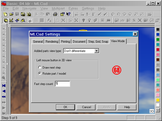The image size is (162, 121).
Task: Click the dialog Help button
Action: click(127, 107)
